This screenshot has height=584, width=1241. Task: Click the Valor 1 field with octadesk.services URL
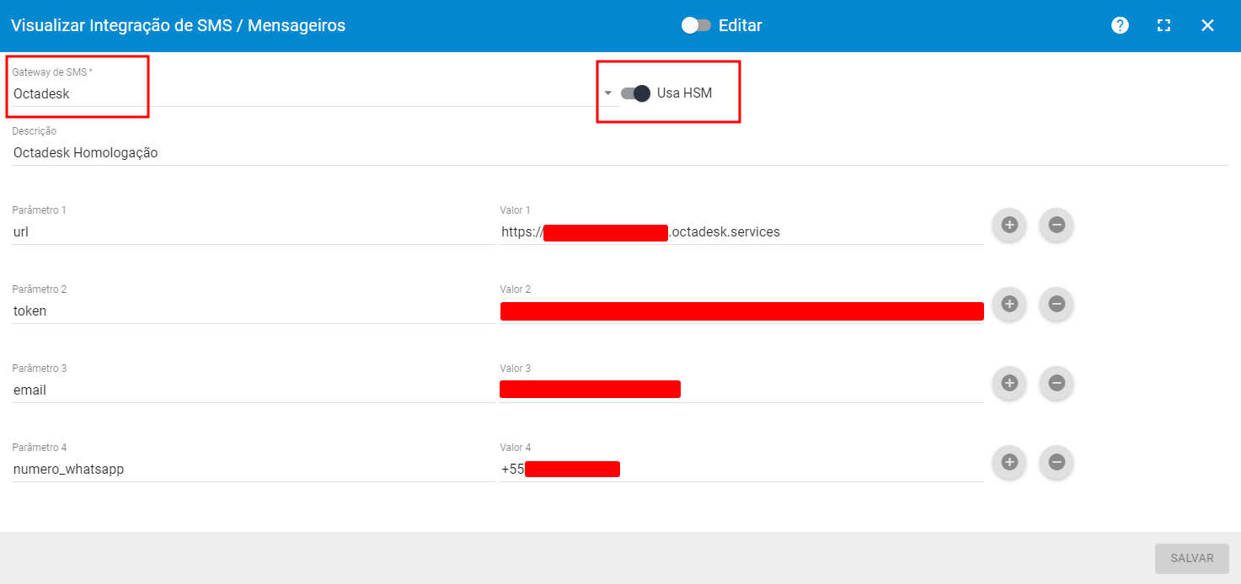741,232
